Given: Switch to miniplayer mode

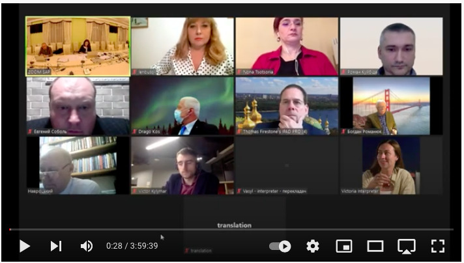Looking at the screenshot, I should tap(343, 246).
